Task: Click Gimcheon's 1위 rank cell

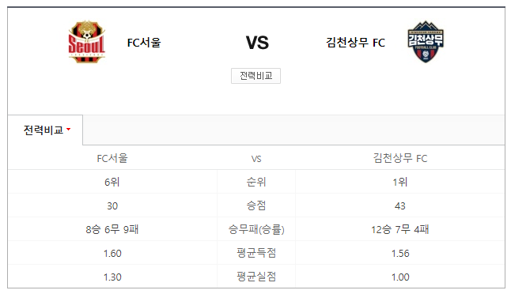Action: click(x=400, y=182)
